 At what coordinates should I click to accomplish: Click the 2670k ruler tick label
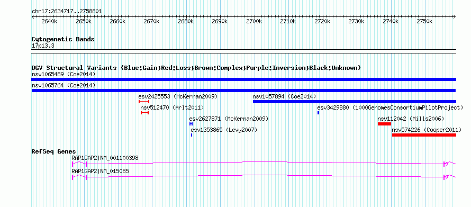[152, 22]
